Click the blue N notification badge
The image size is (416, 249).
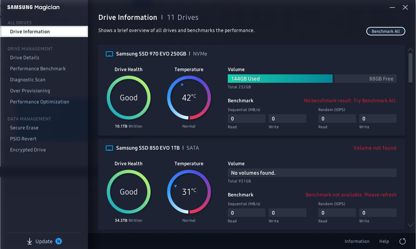pyautogui.click(x=59, y=241)
